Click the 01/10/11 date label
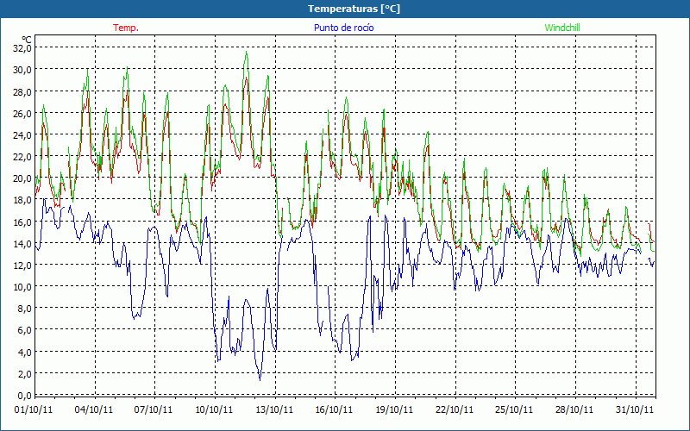690x431 pixels. 34,409
